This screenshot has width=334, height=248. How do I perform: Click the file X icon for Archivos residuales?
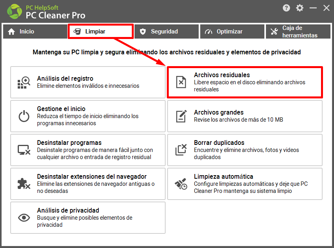[x=181, y=82]
